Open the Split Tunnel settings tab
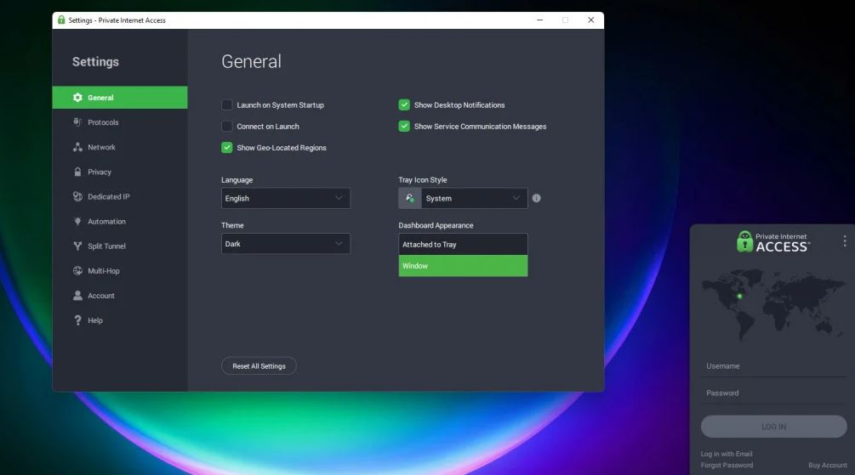855x475 pixels. pyautogui.click(x=120, y=246)
